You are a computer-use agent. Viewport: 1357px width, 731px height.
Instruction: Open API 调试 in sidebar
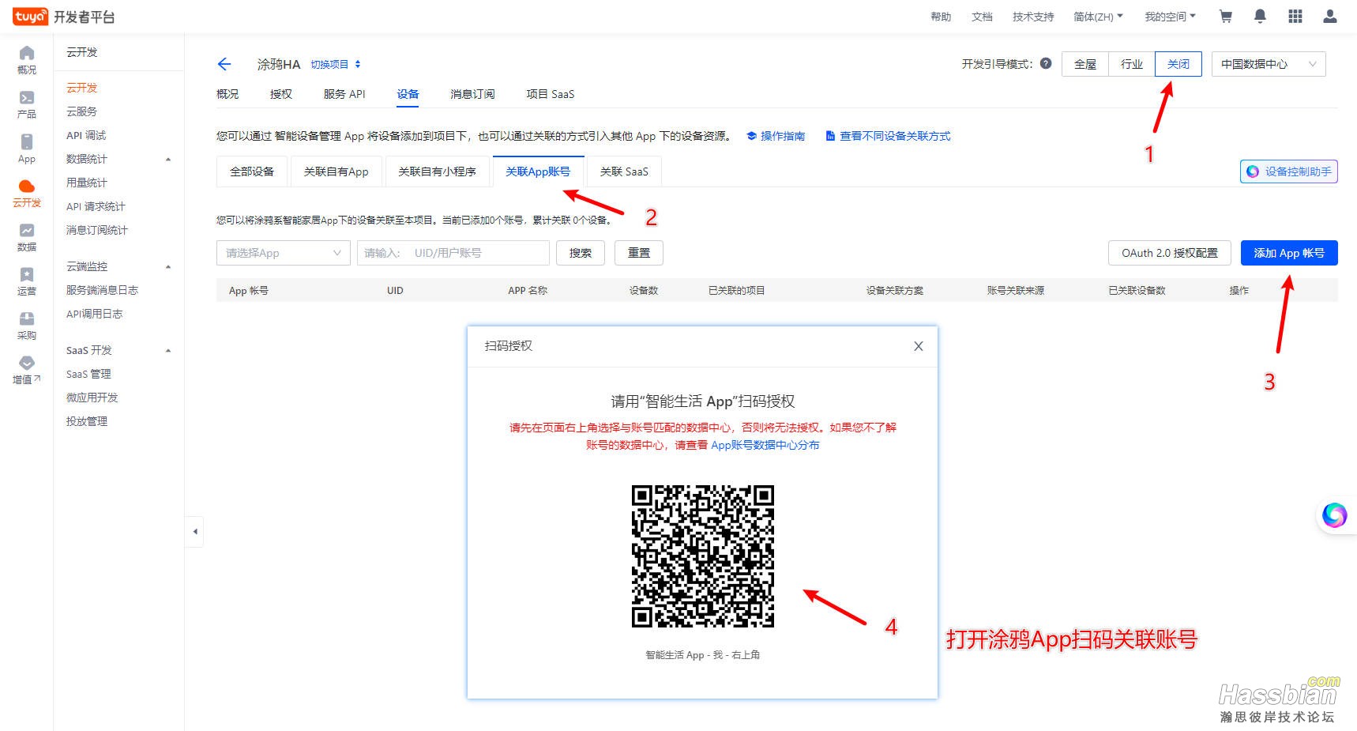[x=86, y=135]
